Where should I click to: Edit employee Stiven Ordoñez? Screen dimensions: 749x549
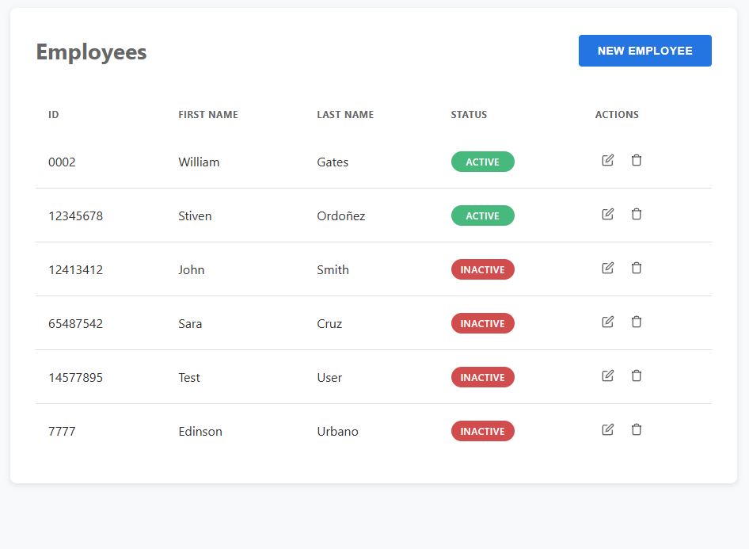(607, 215)
